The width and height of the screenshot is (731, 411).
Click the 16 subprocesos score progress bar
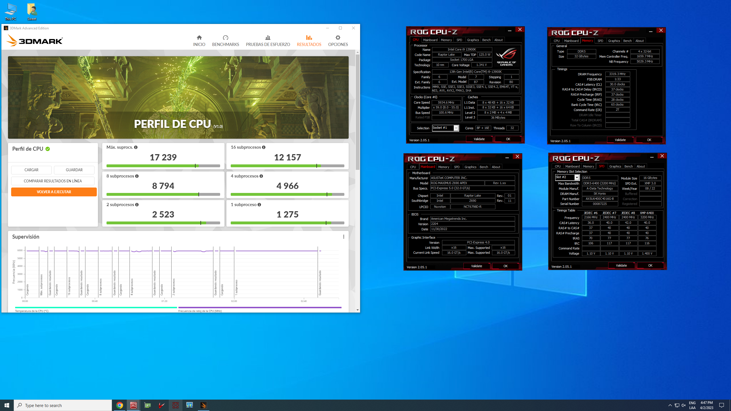click(288, 166)
